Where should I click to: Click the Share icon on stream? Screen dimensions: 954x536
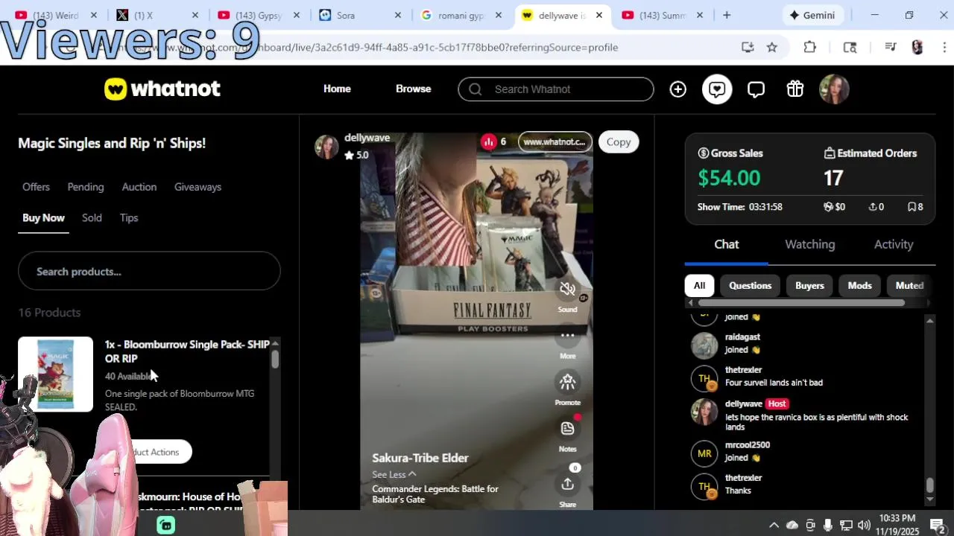pyautogui.click(x=567, y=484)
